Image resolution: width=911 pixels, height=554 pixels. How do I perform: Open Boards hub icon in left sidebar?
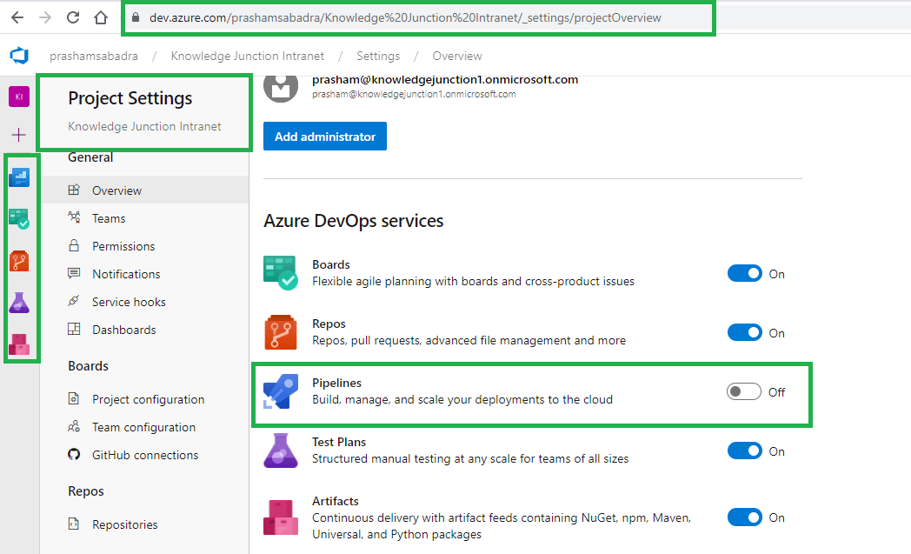[19, 219]
